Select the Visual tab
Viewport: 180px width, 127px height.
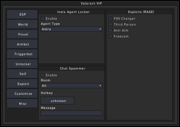coord(22,34)
